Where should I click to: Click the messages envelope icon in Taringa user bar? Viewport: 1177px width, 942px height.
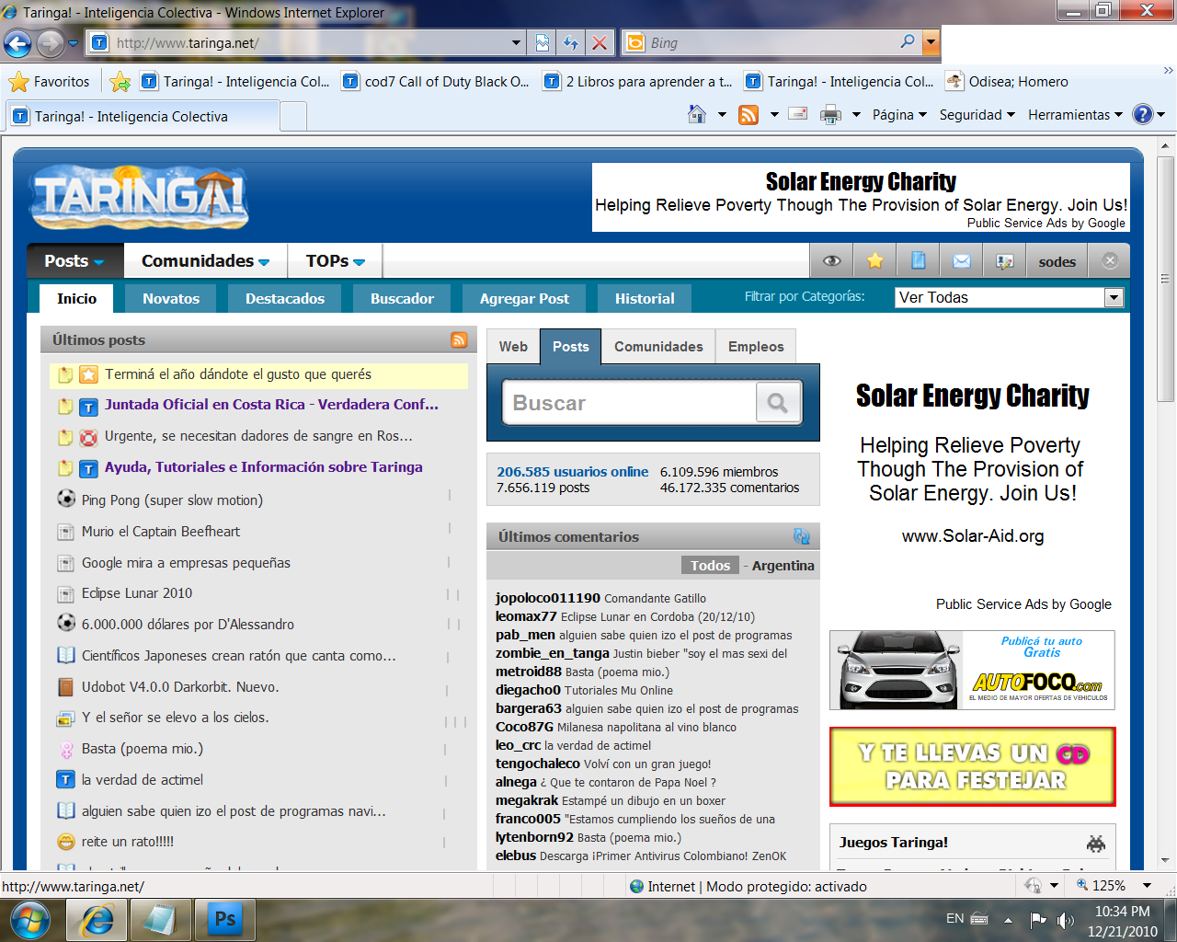pyautogui.click(x=961, y=261)
